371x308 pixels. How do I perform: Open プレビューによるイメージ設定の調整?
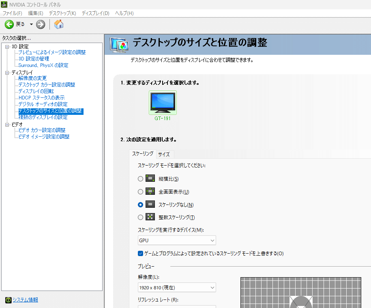(52, 52)
